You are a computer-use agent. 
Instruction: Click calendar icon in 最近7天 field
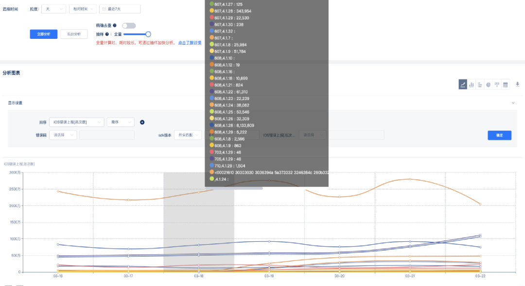pos(104,9)
